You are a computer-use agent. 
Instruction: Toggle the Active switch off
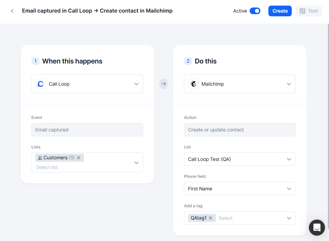click(255, 11)
